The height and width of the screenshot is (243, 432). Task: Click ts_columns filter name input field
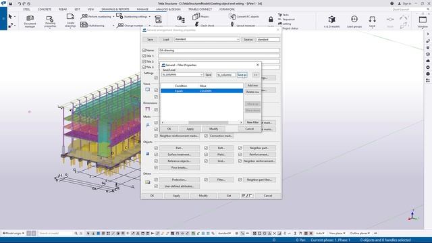point(226,75)
